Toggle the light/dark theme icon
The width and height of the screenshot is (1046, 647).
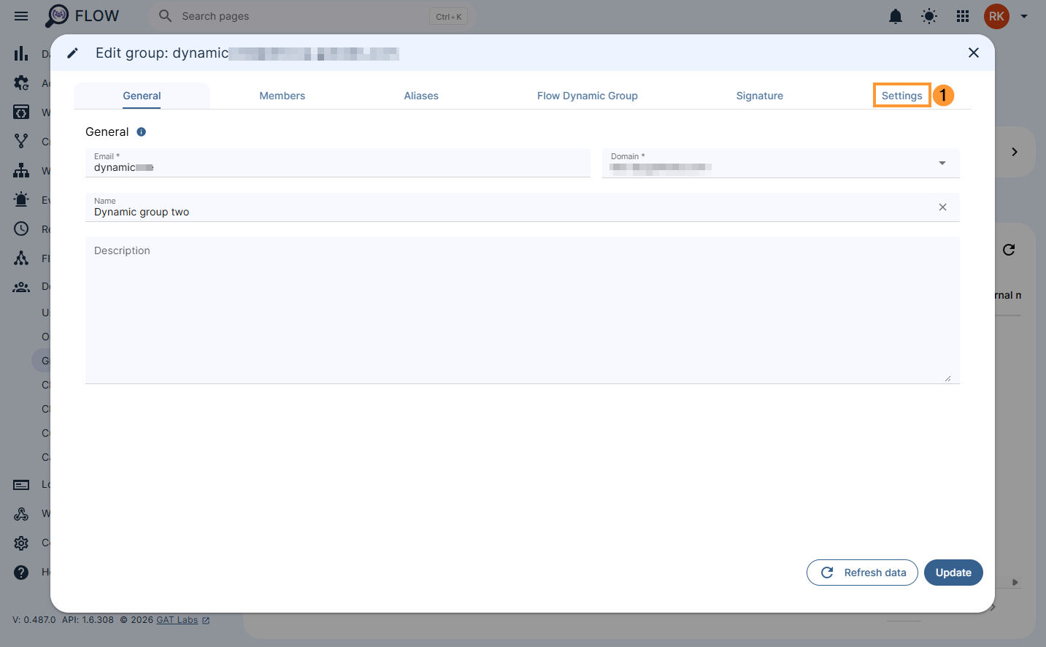pos(929,16)
